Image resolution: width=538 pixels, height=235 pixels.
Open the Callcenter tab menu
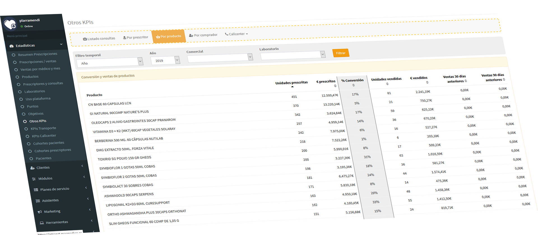(x=236, y=34)
